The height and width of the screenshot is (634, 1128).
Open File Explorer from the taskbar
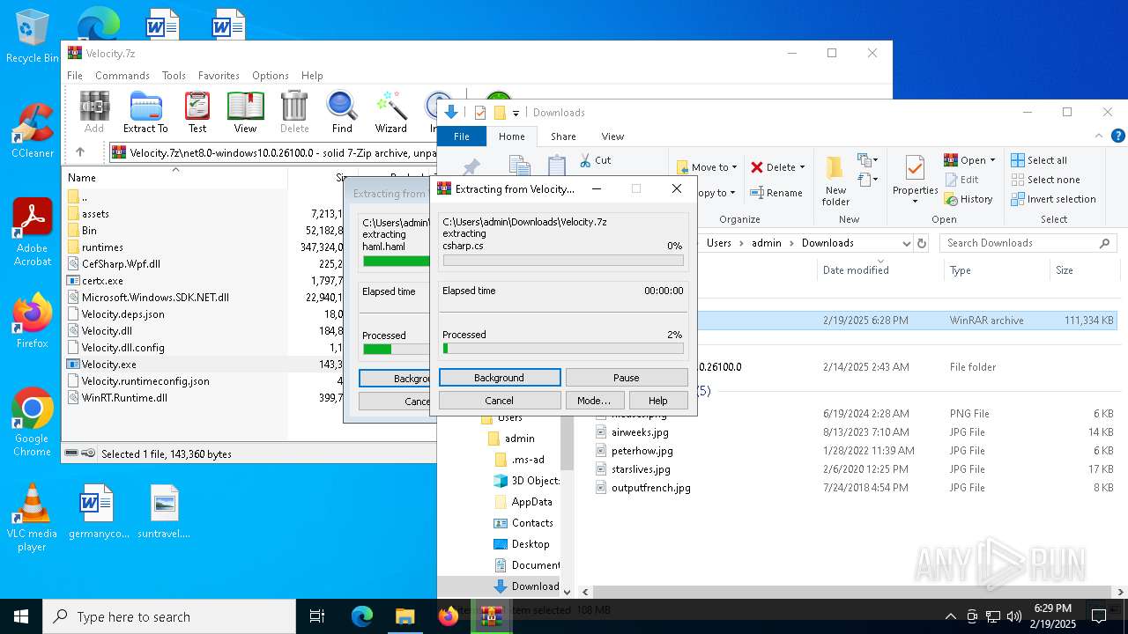point(405,616)
